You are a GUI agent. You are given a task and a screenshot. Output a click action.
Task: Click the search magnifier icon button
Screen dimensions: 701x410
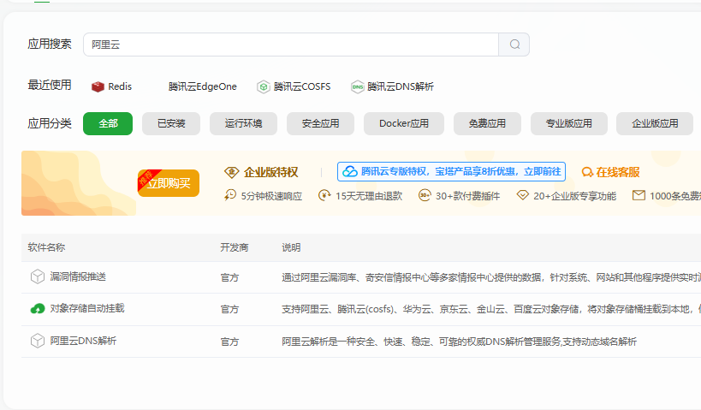tap(514, 45)
